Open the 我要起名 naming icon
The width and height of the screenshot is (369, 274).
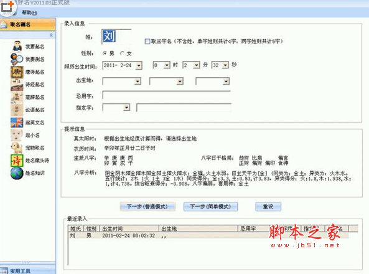17,47
